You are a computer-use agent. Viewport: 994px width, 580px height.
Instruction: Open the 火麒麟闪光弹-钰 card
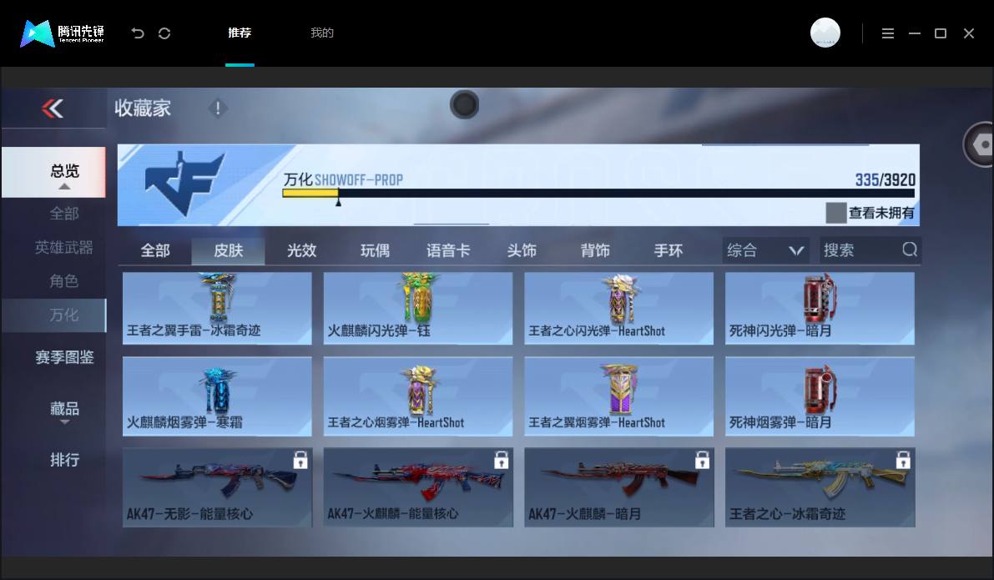418,308
